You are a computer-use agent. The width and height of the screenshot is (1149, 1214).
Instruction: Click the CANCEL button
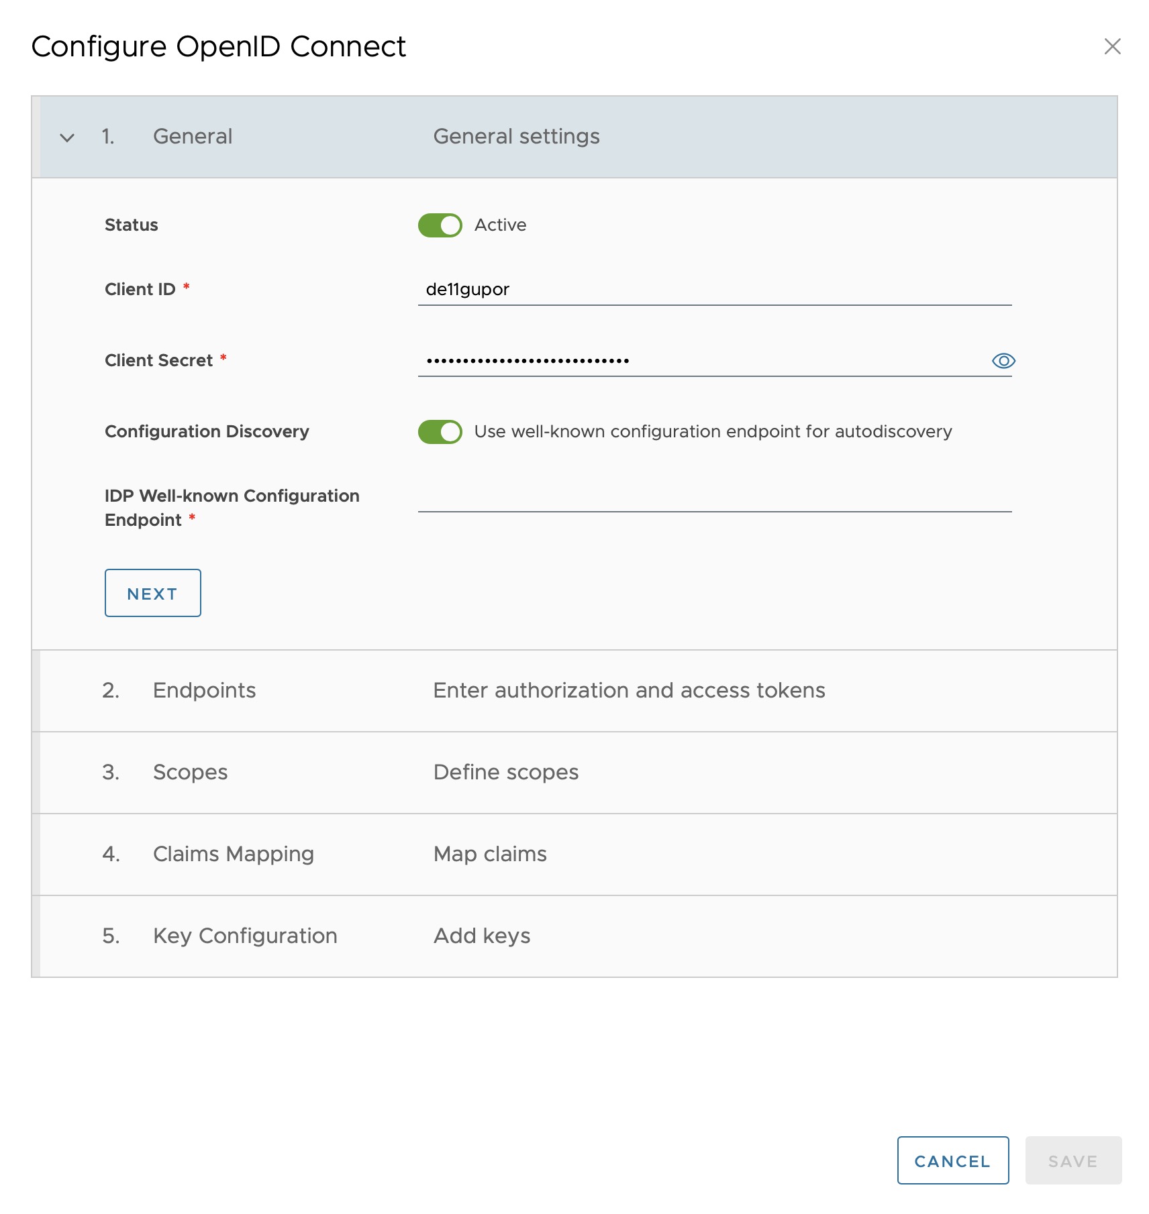(953, 1160)
